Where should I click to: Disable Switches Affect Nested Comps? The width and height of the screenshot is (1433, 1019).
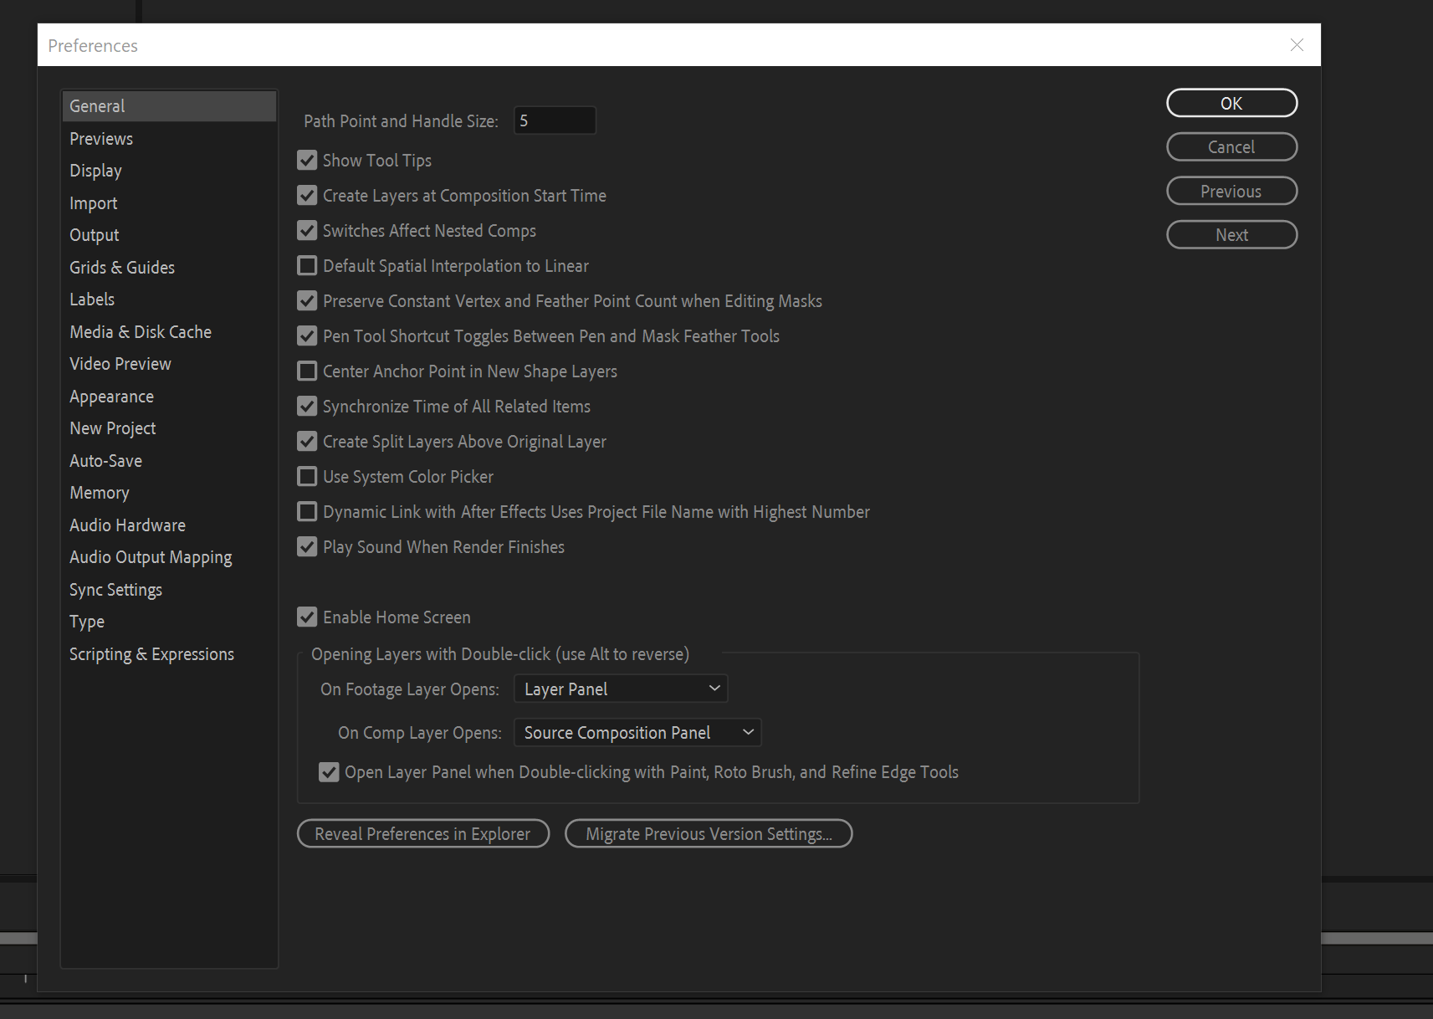point(307,230)
